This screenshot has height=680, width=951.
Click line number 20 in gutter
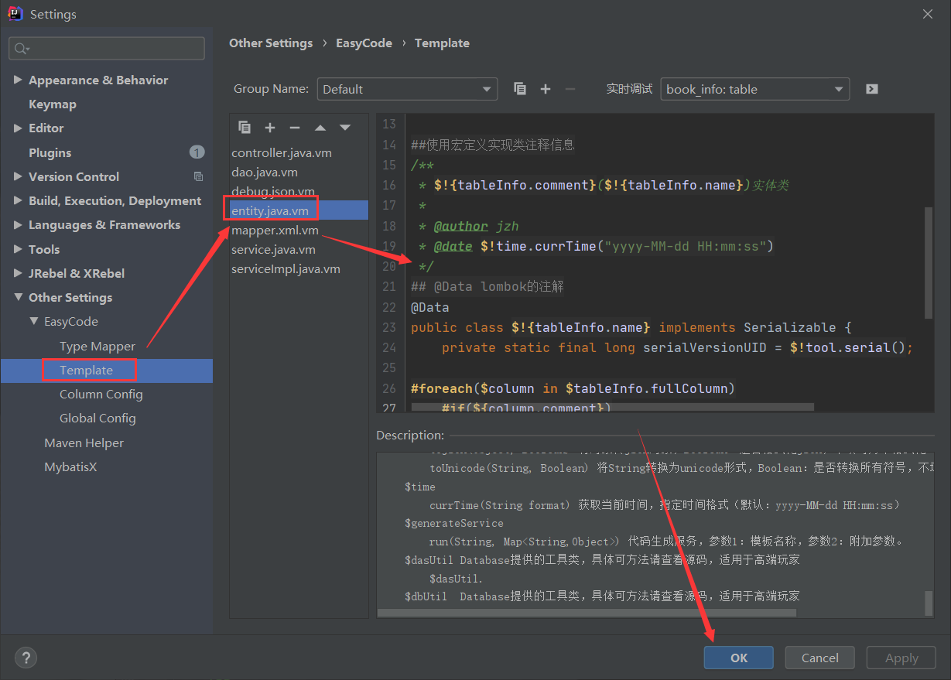(388, 267)
